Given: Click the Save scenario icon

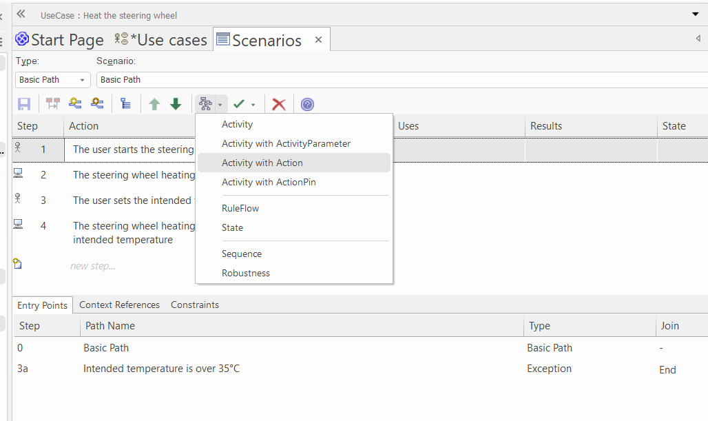Looking at the screenshot, I should tap(24, 104).
